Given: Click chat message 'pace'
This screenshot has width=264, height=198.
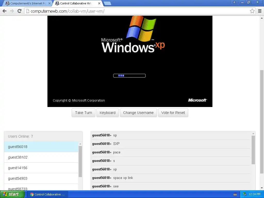Looking at the screenshot, I should (117, 152).
